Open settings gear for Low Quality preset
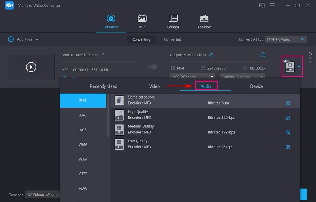Screen dimensions: 316x202 click(x=288, y=147)
